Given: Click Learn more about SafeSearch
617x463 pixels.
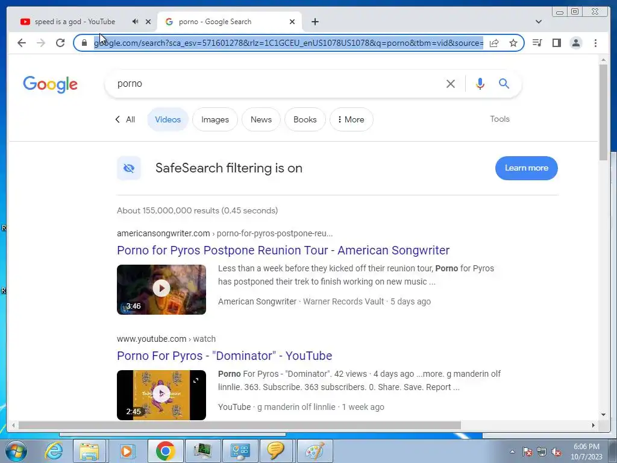Looking at the screenshot, I should [527, 168].
